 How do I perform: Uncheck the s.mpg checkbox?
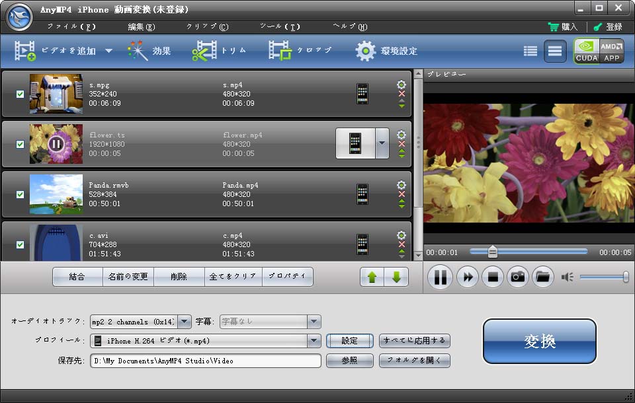pos(20,94)
